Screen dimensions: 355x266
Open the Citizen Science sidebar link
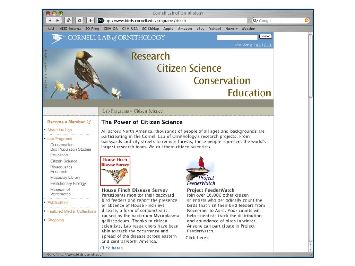tap(64, 161)
